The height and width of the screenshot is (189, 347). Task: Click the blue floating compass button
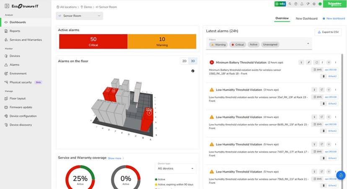[341, 175]
